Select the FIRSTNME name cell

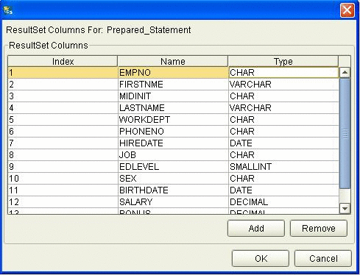point(173,85)
